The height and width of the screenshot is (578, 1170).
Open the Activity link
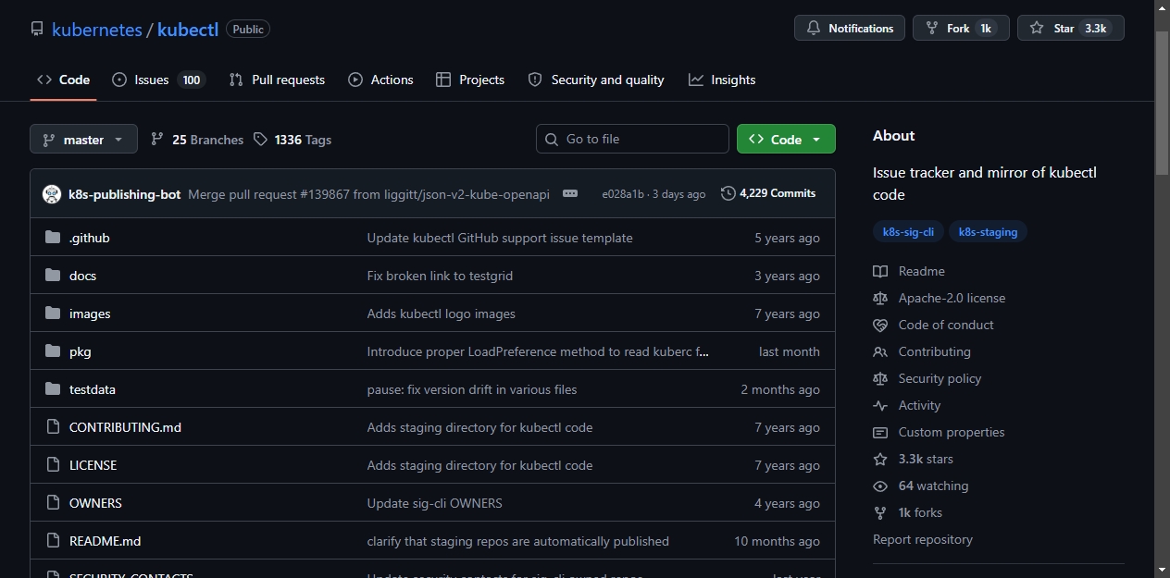906,405
